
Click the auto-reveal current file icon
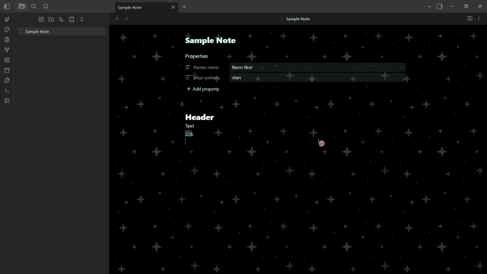(72, 19)
